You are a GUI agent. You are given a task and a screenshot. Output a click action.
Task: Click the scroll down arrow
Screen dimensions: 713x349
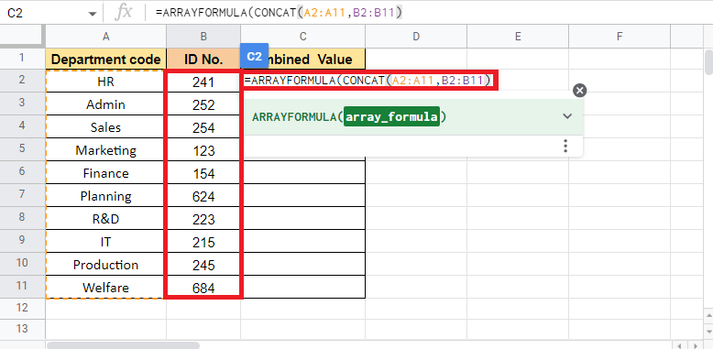[x=708, y=331]
